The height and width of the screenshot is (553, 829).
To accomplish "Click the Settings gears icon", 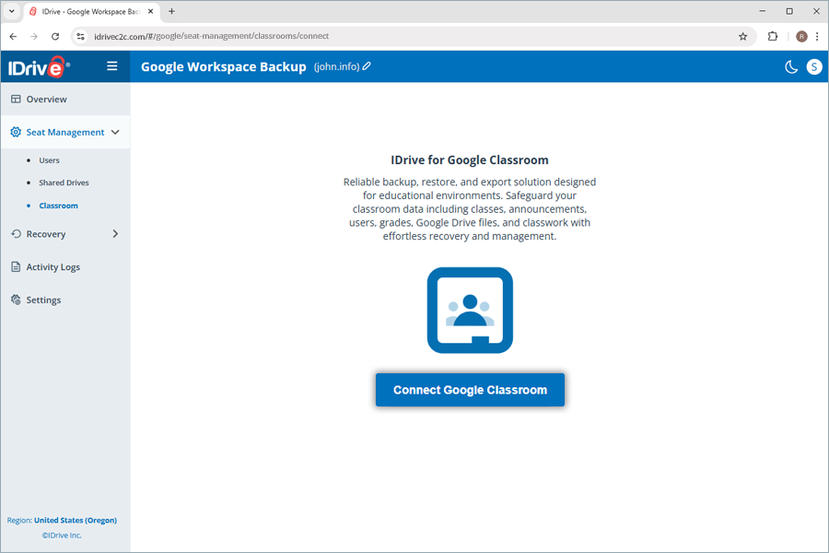I will (16, 300).
